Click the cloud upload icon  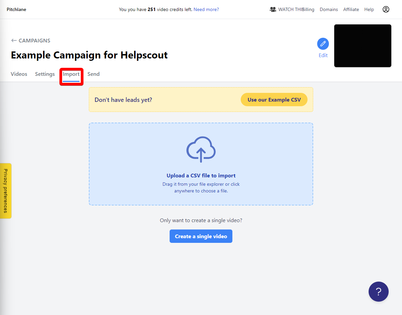click(201, 149)
